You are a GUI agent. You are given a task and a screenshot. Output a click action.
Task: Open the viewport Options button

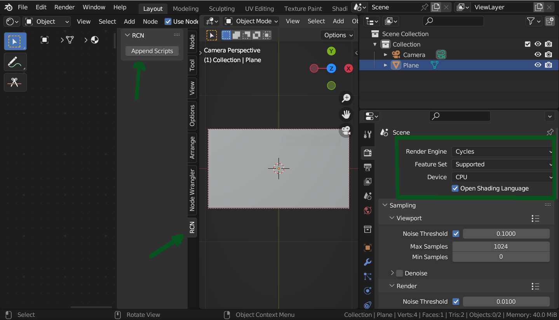337,35
